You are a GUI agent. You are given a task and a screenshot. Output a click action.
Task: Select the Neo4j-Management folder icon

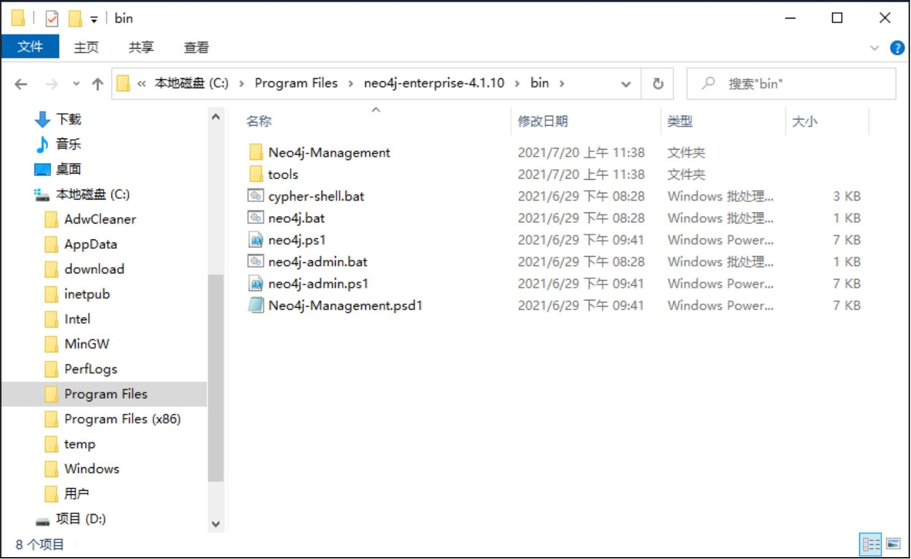(256, 152)
